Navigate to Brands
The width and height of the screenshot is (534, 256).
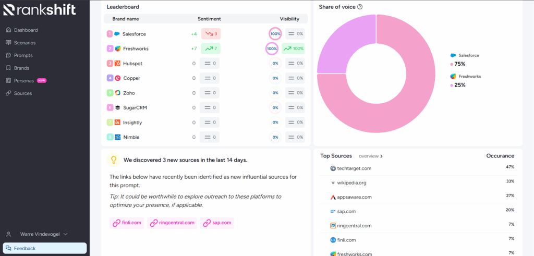click(x=21, y=68)
